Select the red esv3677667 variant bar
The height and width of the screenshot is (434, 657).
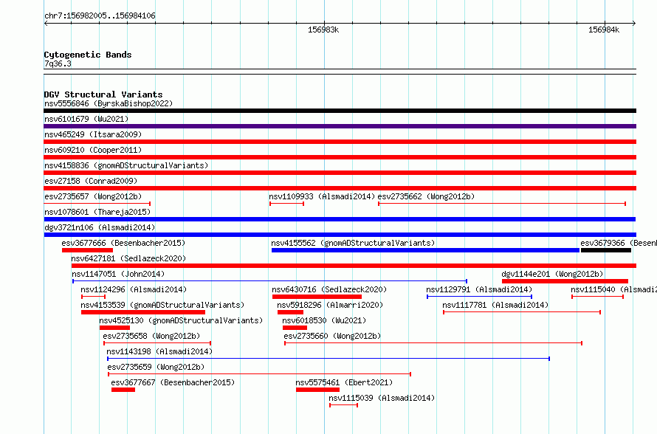click(123, 390)
